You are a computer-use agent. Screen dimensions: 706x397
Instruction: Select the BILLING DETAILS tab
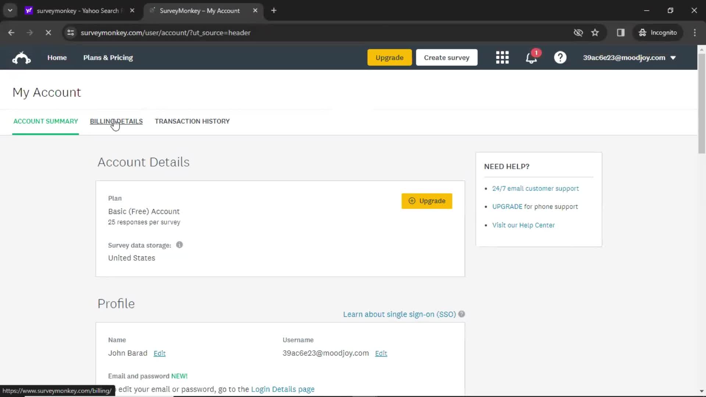point(116,121)
